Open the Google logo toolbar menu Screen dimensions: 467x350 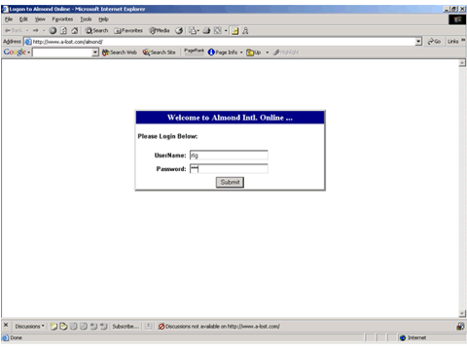[17, 52]
